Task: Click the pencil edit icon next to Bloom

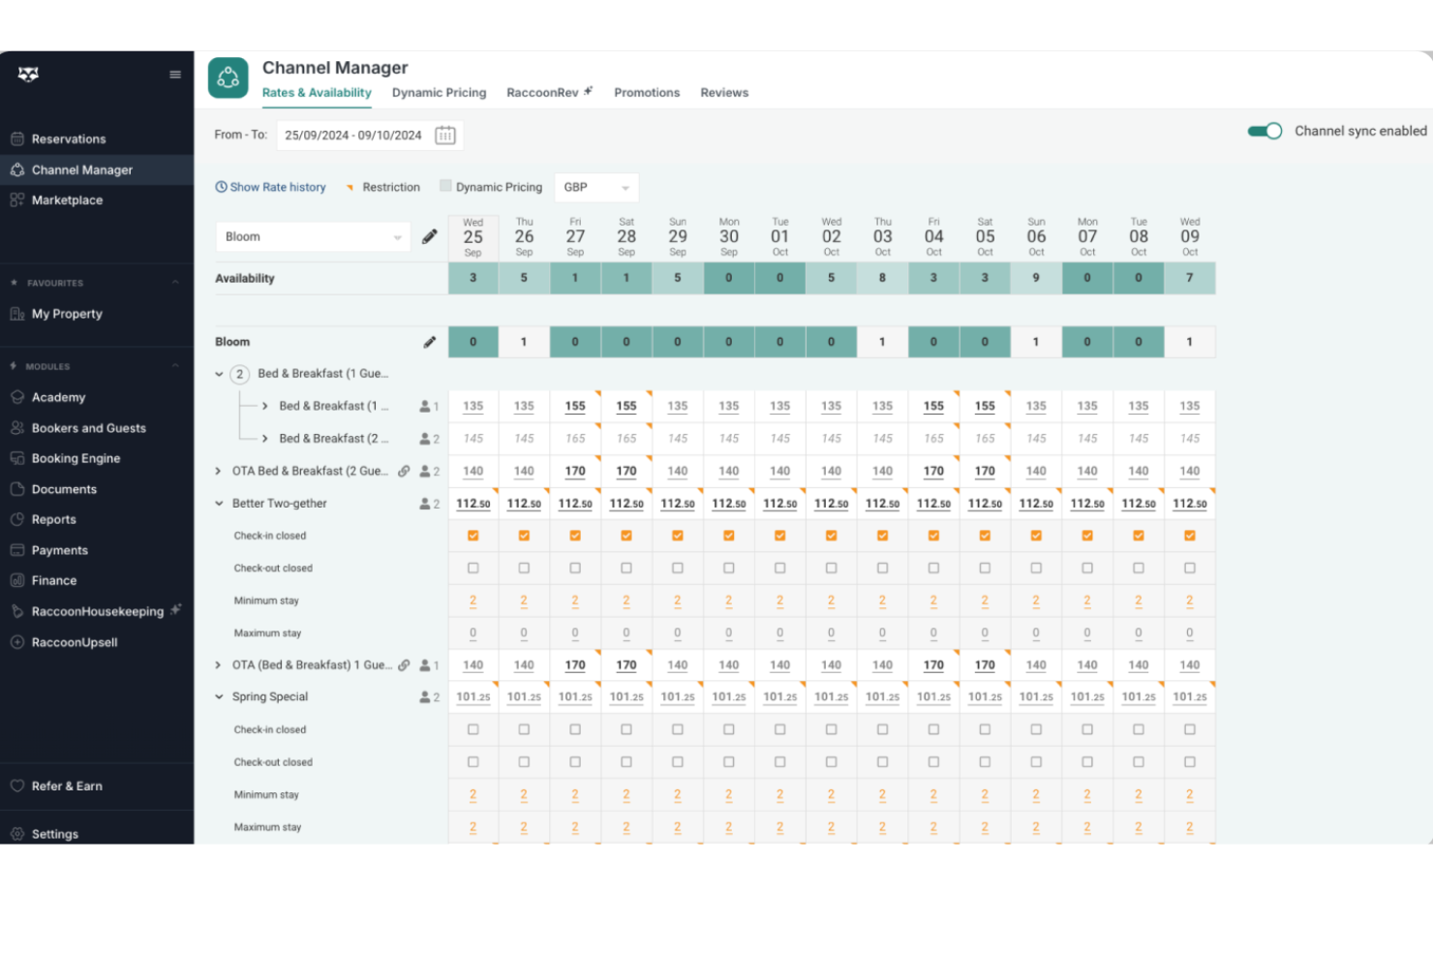Action: click(430, 235)
